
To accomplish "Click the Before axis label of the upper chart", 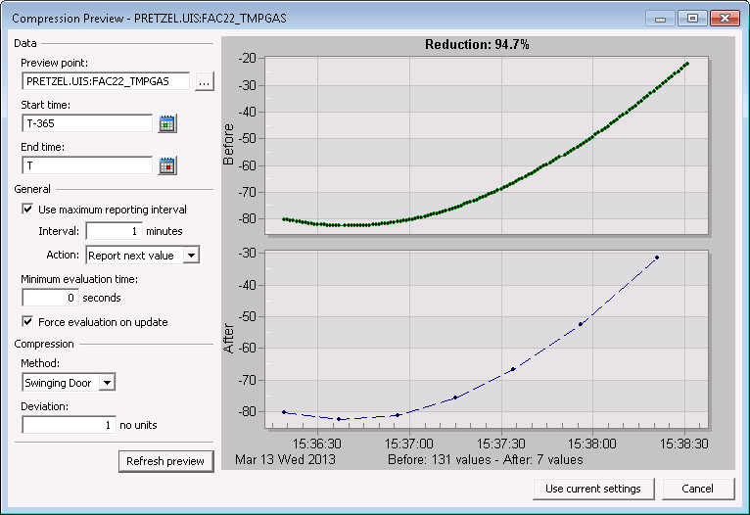I will [x=229, y=144].
